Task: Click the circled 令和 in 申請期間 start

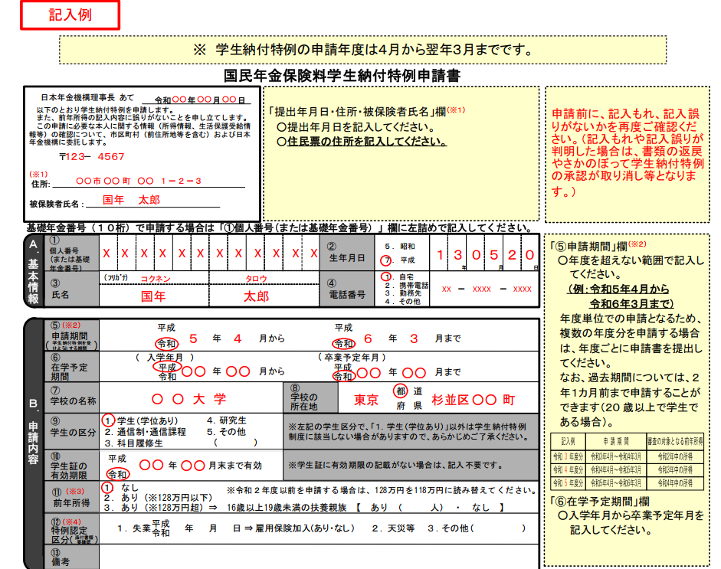Action: [166, 344]
